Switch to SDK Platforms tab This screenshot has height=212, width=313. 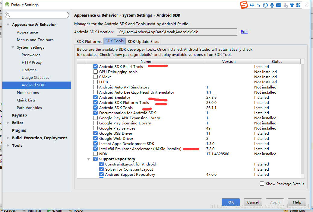[x=89, y=41]
